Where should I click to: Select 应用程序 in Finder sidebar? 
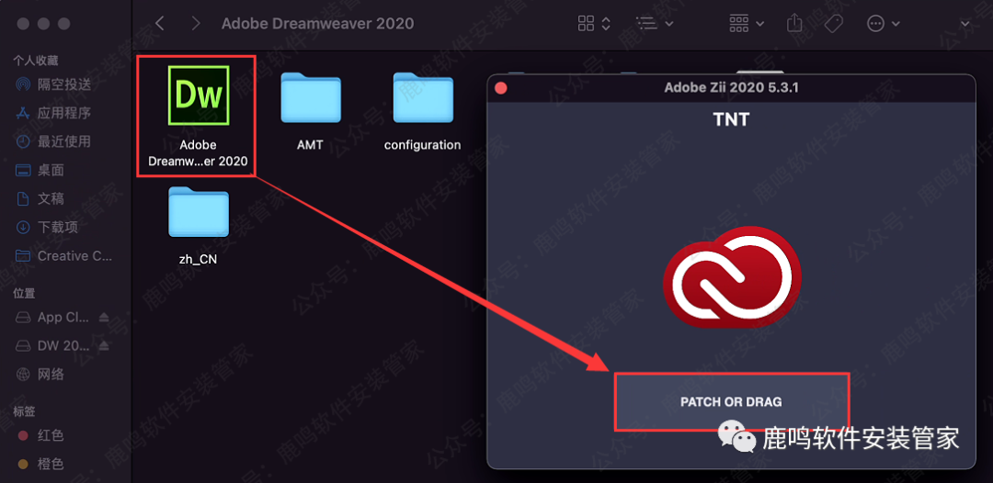pos(64,113)
